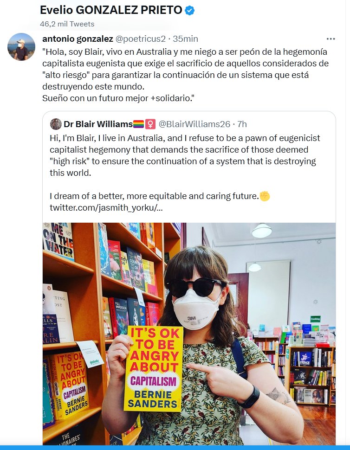This screenshot has height=450, width=350.
Task: Click the rainbow flag emoji in name
Action: [139, 124]
